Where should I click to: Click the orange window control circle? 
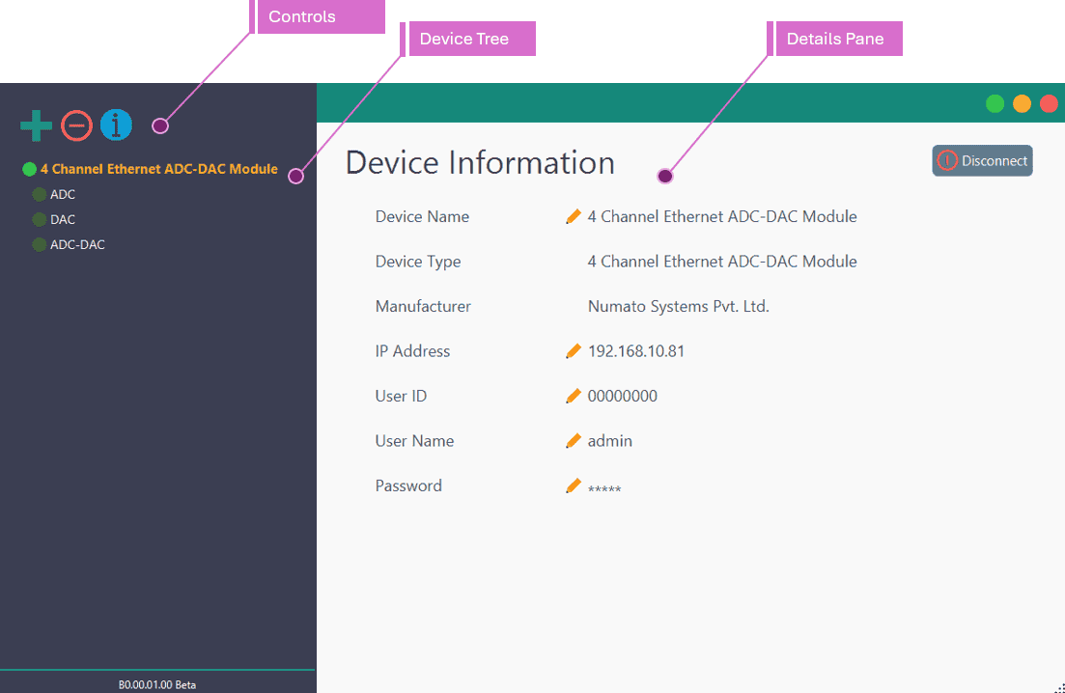[1022, 103]
